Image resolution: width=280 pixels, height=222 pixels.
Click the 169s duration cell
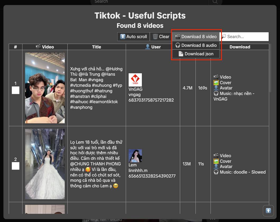(203, 88)
